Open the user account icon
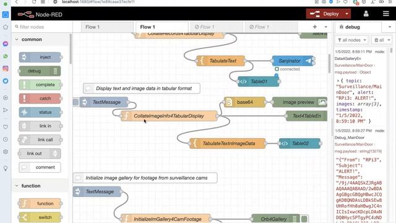The width and height of the screenshot is (396, 223). tap(366, 14)
